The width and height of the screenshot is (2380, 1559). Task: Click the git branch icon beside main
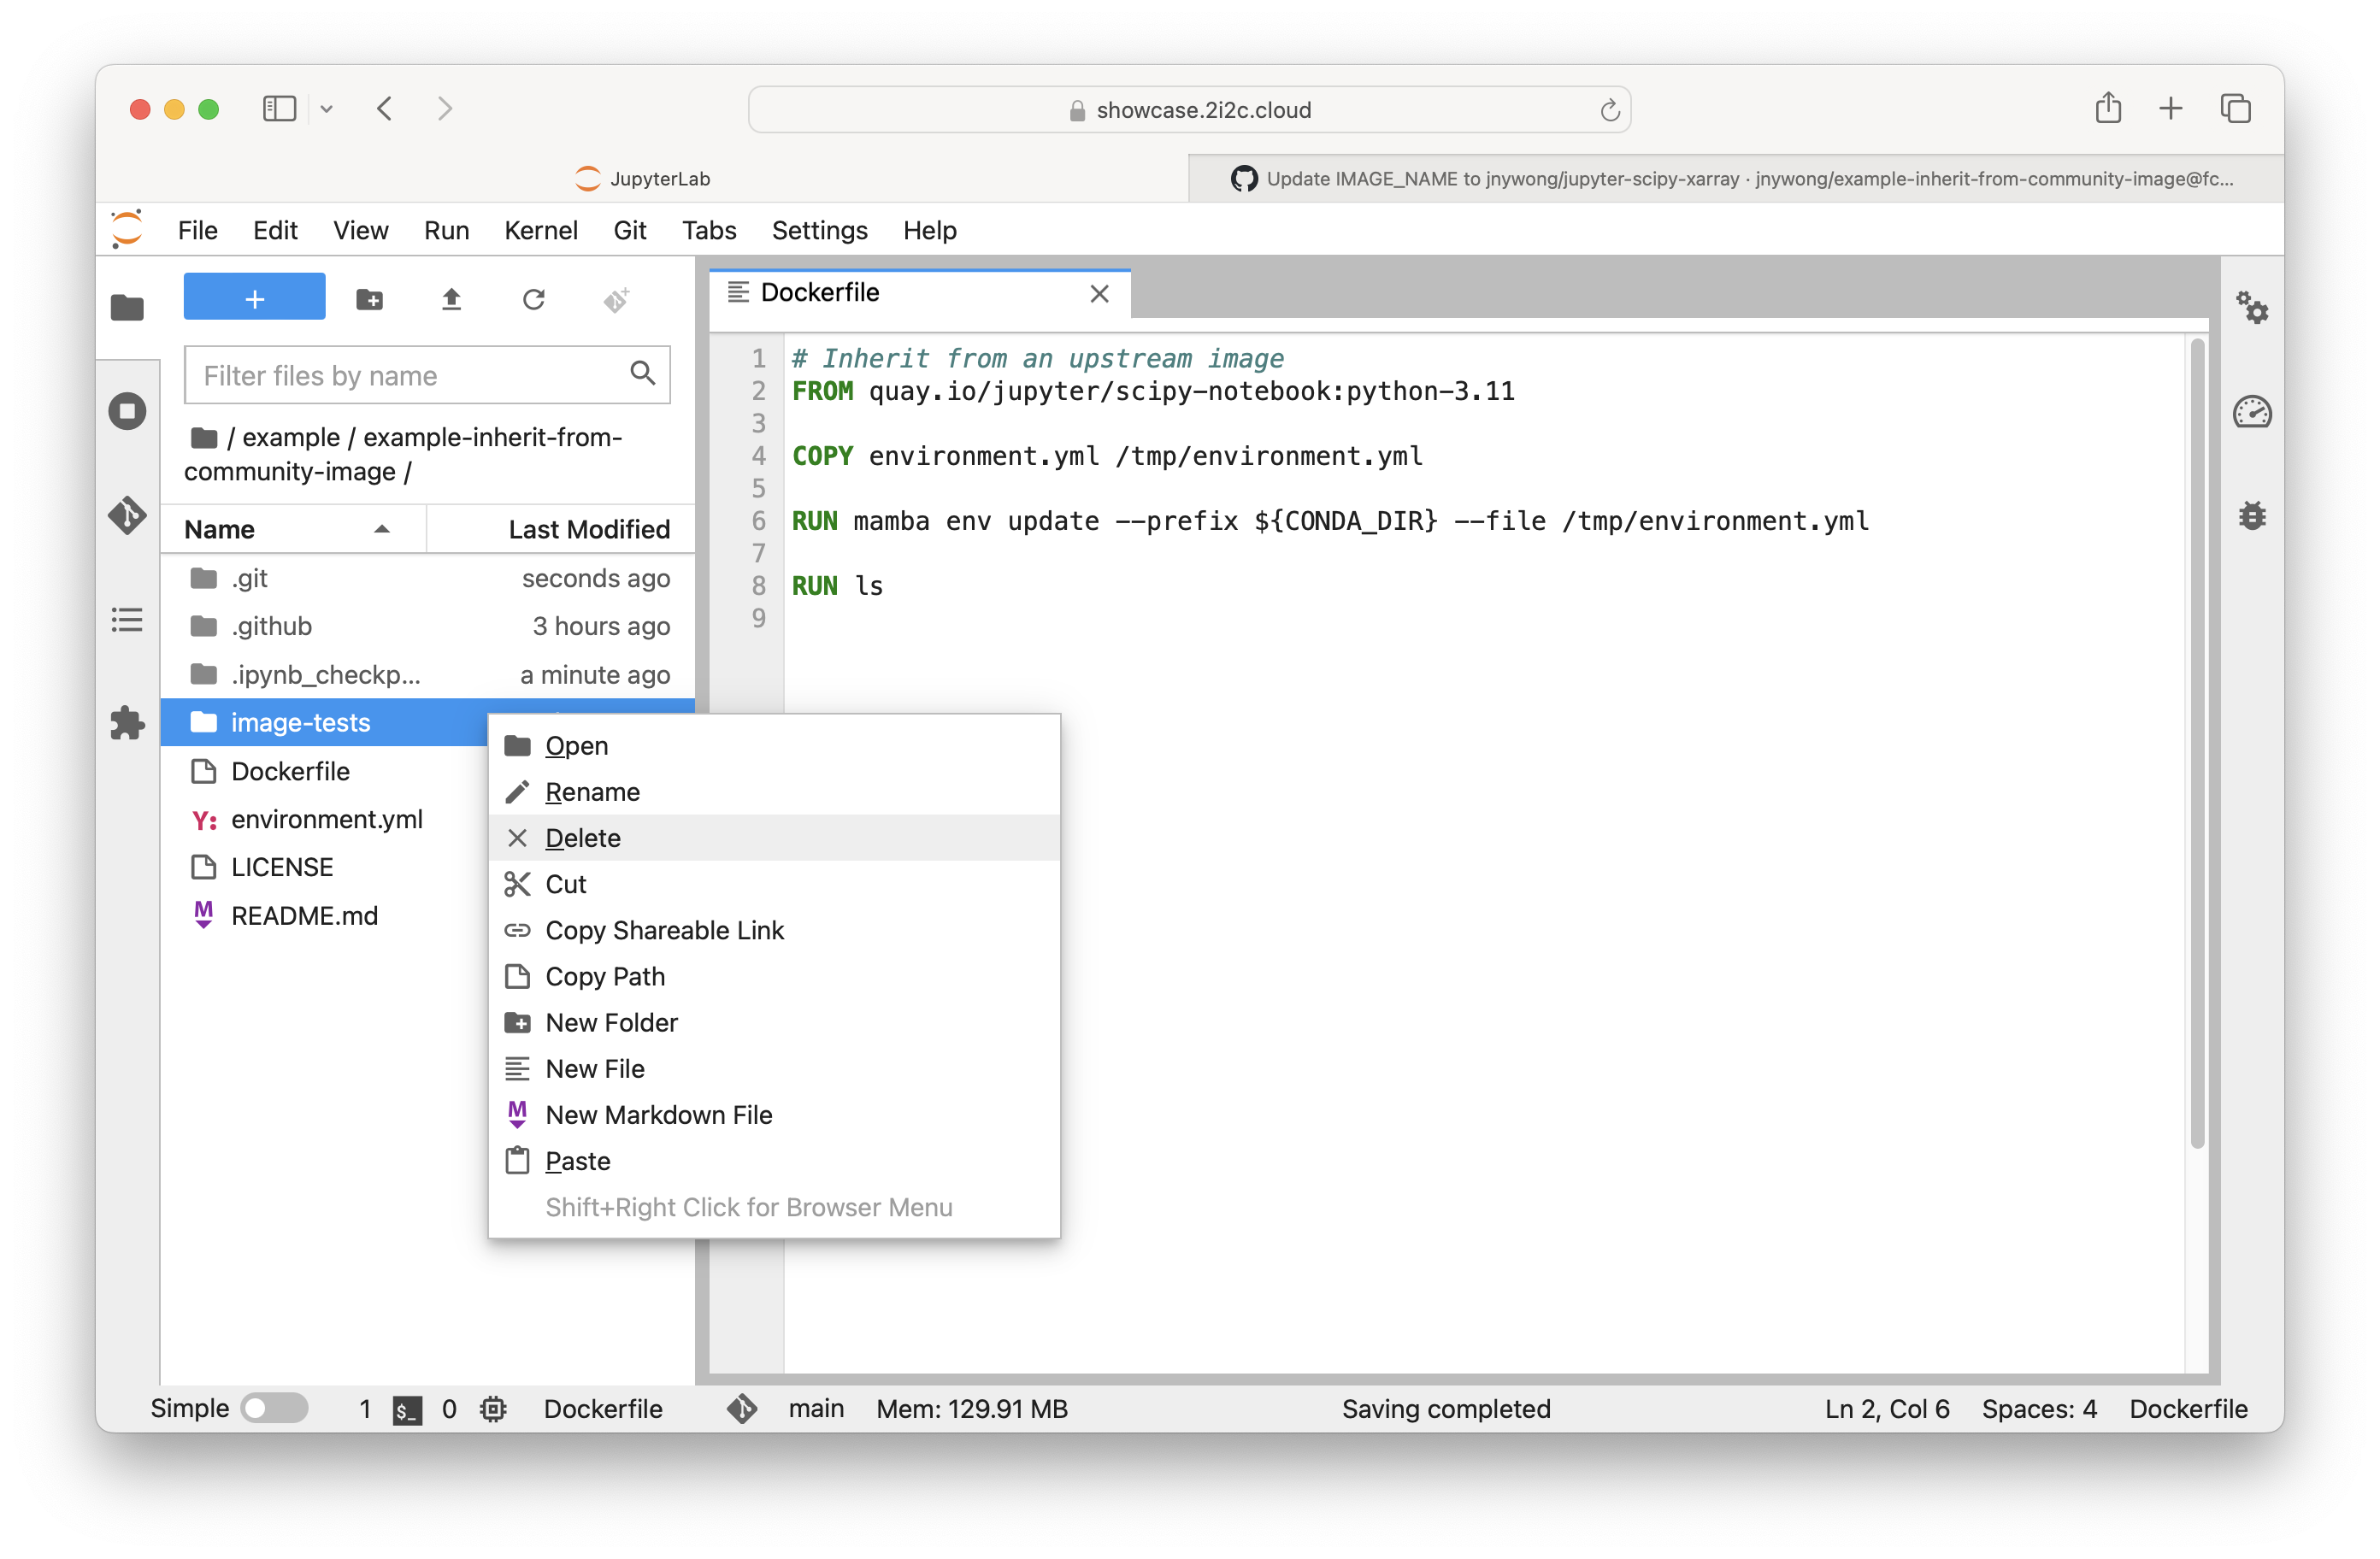pos(741,1409)
